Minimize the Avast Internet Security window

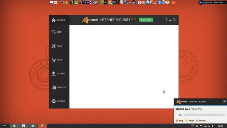tap(170, 20)
